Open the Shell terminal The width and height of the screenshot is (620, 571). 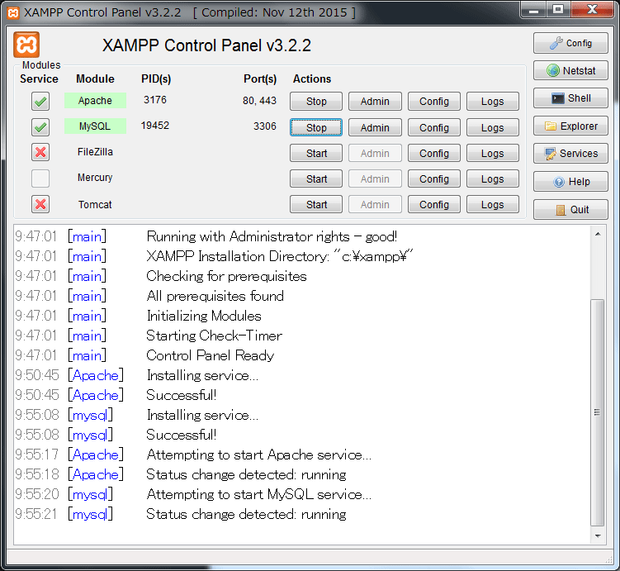pyautogui.click(x=570, y=98)
